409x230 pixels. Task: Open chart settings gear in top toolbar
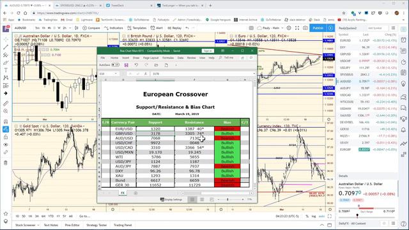click(x=289, y=28)
